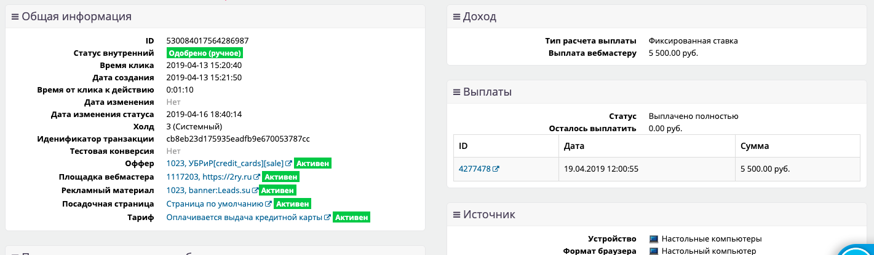Screen dimensions: 874x255
Task: Click external-link icon after banner:Leads.su
Action: coord(255,191)
